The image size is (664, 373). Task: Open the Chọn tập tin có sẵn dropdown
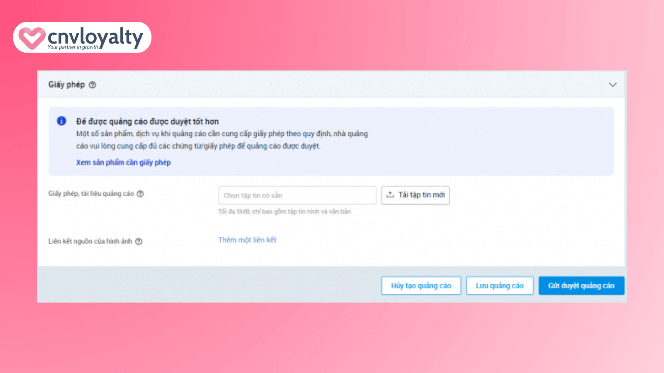[x=297, y=195]
